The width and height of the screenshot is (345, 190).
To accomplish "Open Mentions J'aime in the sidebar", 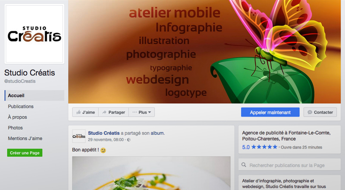I will [x=25, y=139].
